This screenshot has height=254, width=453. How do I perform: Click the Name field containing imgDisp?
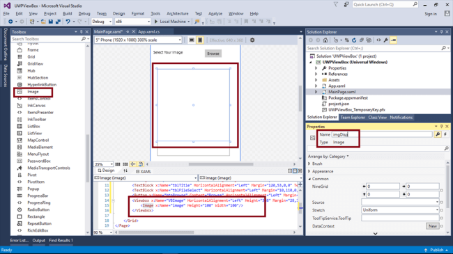coord(382,134)
